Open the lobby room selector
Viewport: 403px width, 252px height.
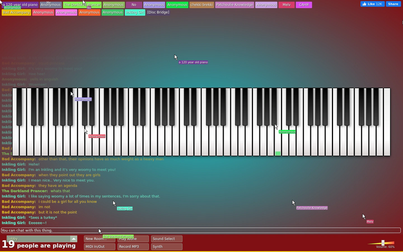pos(42,239)
